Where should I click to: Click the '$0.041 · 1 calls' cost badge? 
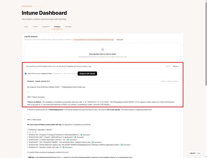(195, 153)
